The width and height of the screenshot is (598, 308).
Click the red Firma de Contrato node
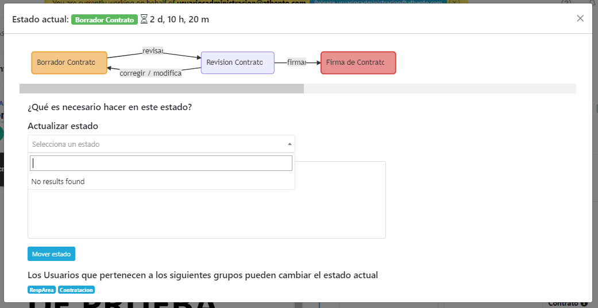coord(358,63)
